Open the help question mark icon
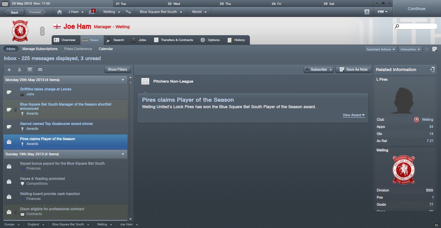This screenshot has width=441, height=228. pos(367,12)
